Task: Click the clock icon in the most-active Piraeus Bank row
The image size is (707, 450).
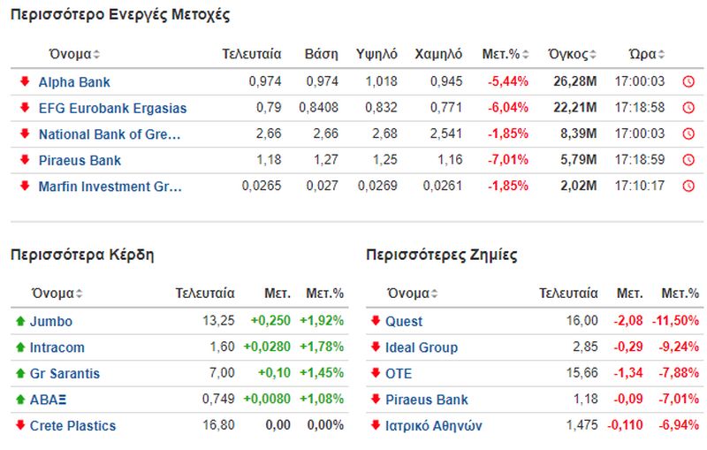Action: (x=688, y=160)
